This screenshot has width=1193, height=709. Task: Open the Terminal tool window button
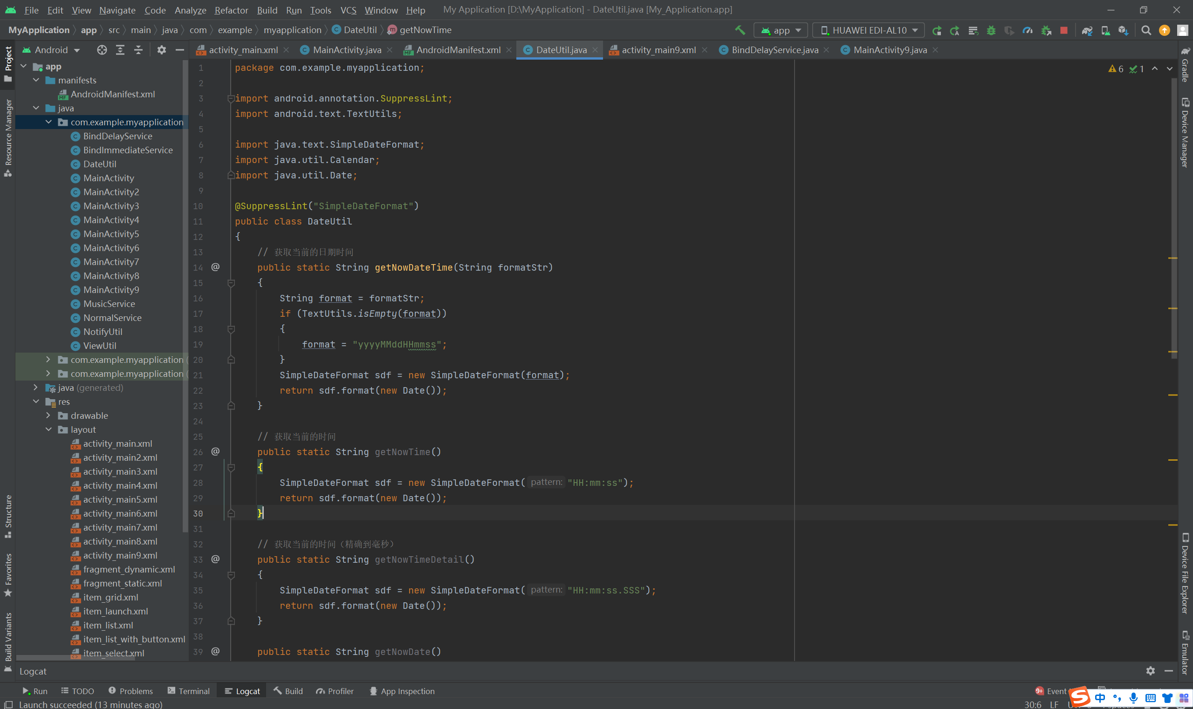click(189, 691)
